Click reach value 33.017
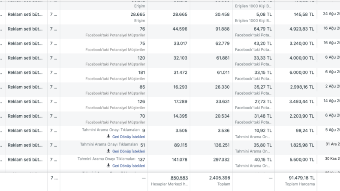The image size is (340, 191). [181, 44]
